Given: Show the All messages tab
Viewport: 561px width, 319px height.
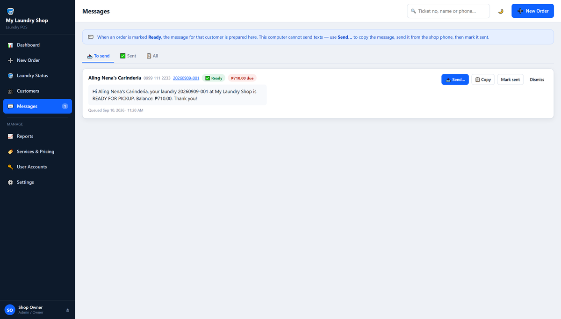Looking at the screenshot, I should [152, 56].
